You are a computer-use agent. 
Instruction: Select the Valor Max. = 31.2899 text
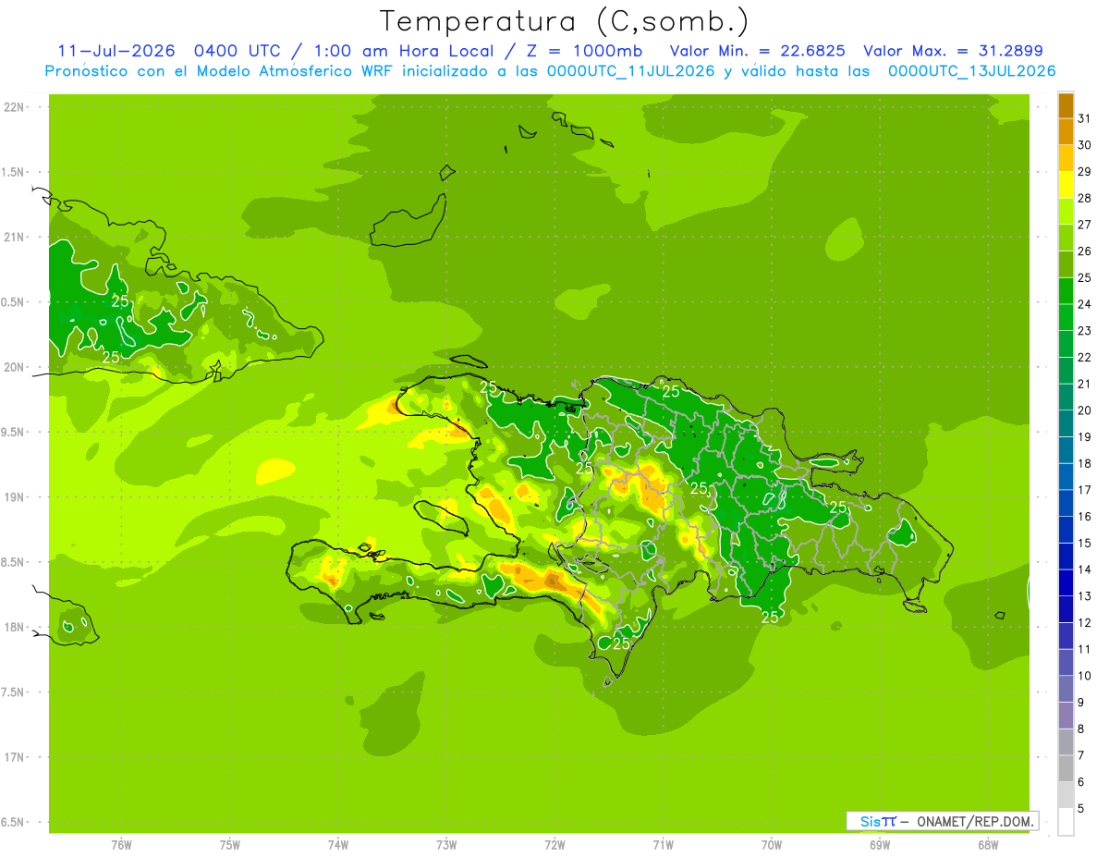tap(953, 51)
